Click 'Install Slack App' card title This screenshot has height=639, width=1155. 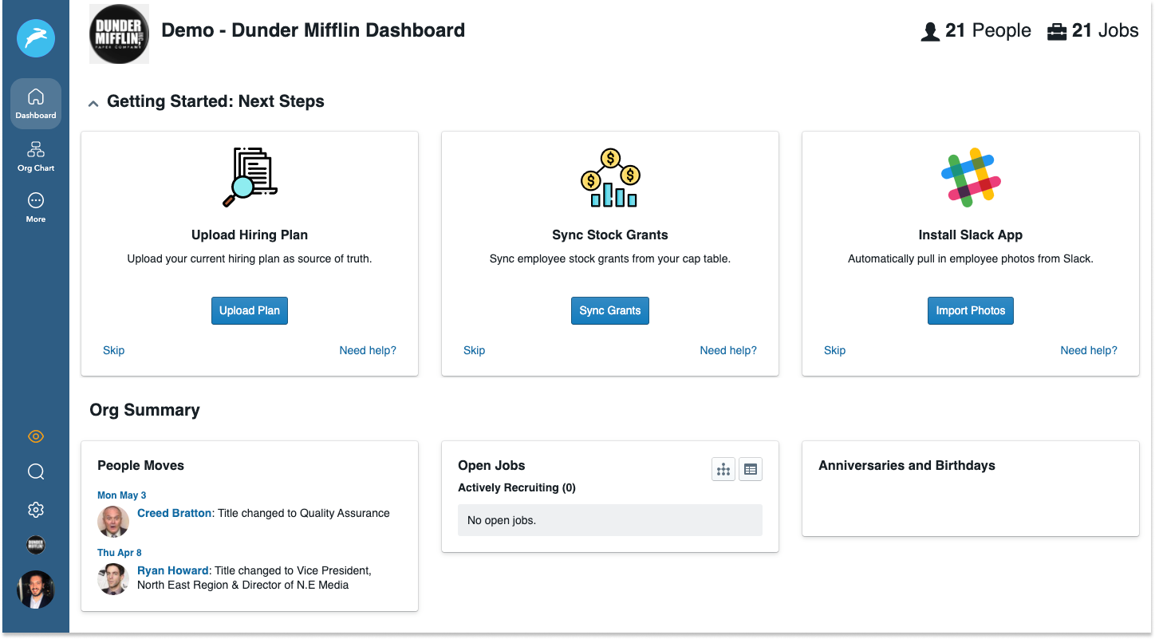tap(971, 235)
